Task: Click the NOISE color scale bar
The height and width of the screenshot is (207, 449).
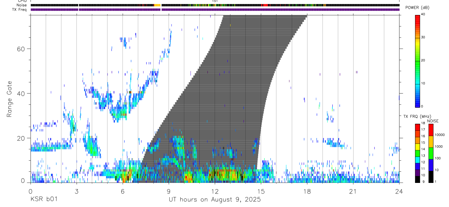Action: 431,153
